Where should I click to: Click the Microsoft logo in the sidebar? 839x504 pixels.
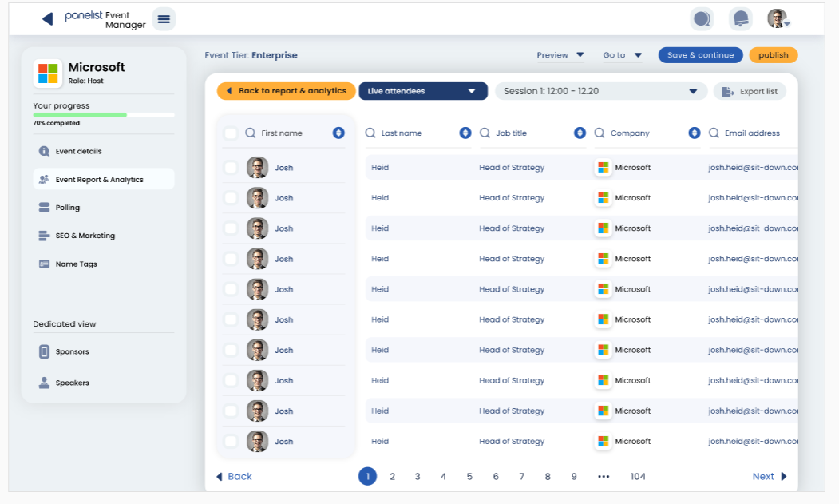click(48, 73)
